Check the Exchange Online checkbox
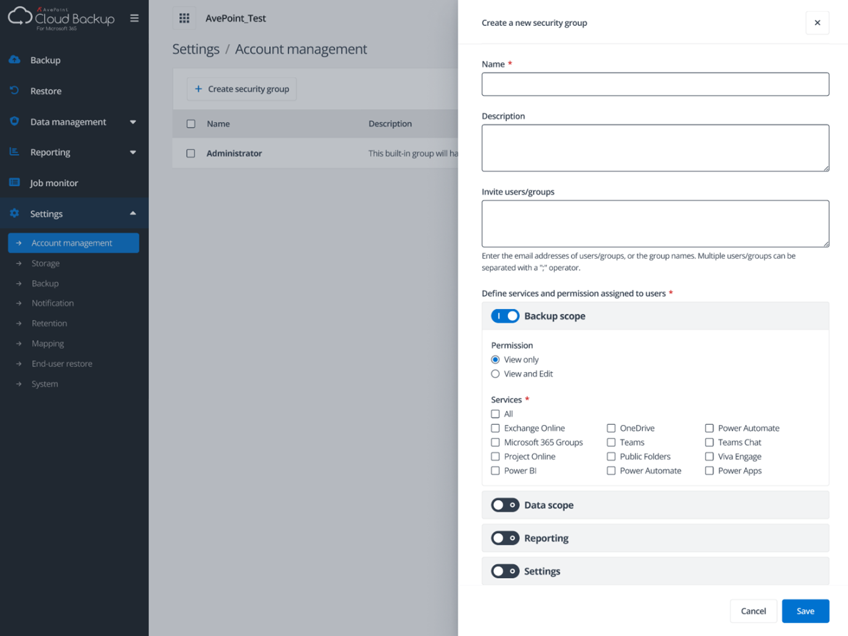The width and height of the screenshot is (848, 636). tap(495, 428)
